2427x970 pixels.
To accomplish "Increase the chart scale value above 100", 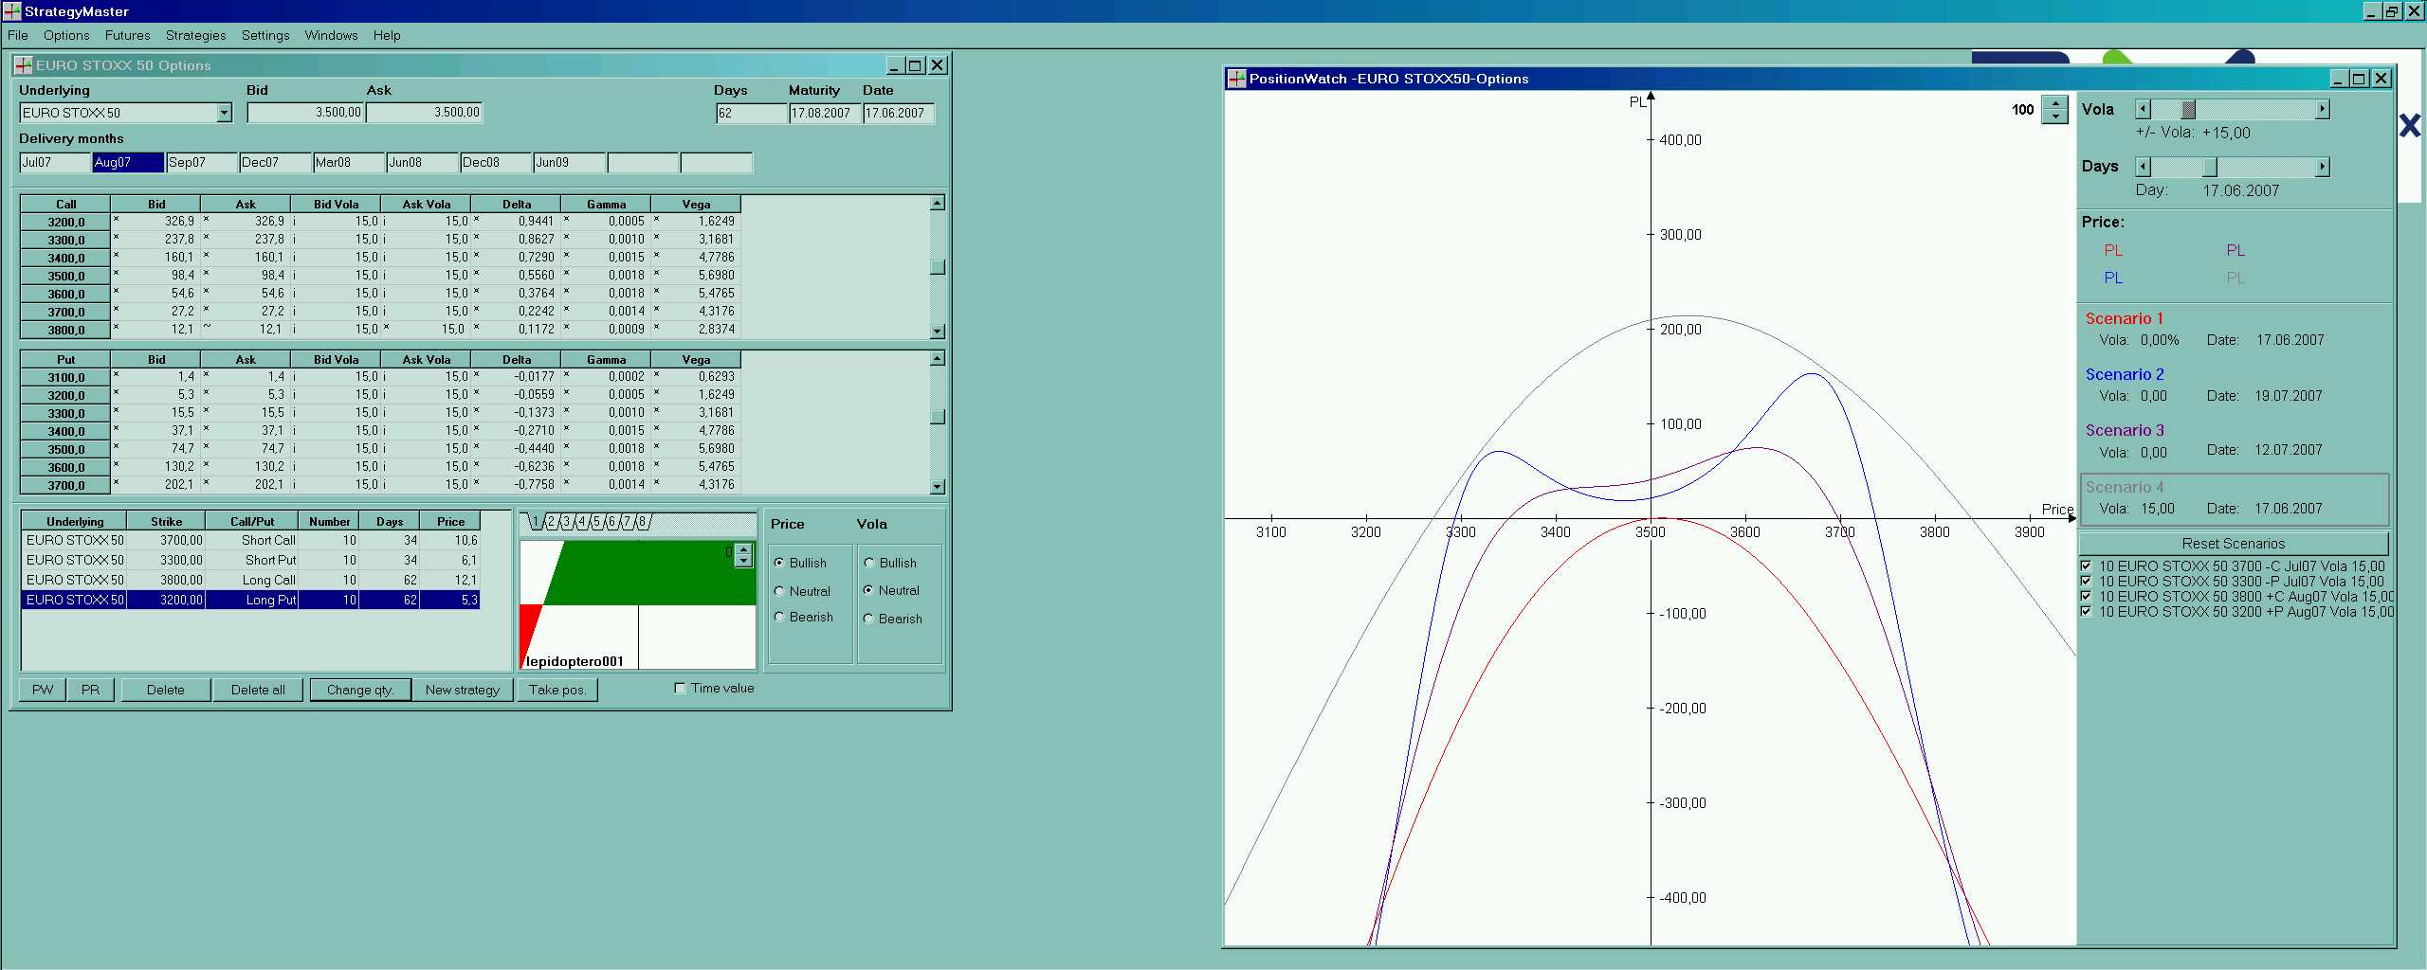I will coord(2055,103).
